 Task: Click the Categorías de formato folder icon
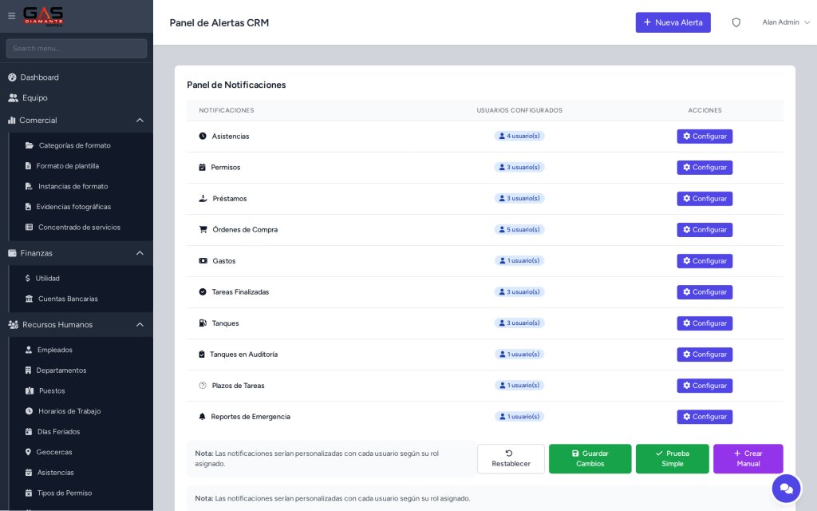[x=30, y=145]
